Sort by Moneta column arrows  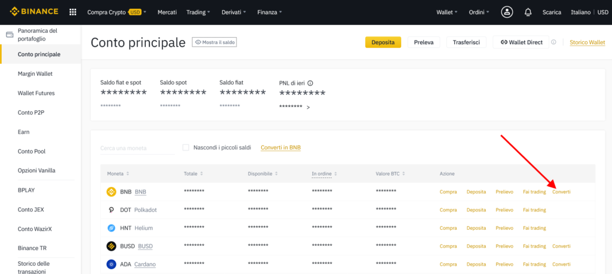tap(128, 174)
